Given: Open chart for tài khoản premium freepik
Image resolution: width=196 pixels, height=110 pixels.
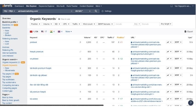Looking at the screenshot, I should [x=169, y=68].
